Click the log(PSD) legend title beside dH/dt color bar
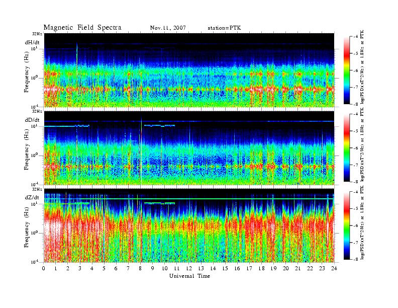Image resolution: width=398 pixels, height=308 pixels. 362,67
